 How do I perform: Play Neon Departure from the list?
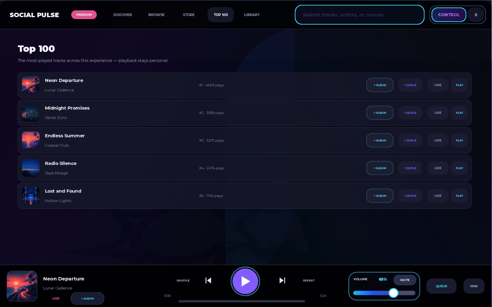(x=459, y=85)
